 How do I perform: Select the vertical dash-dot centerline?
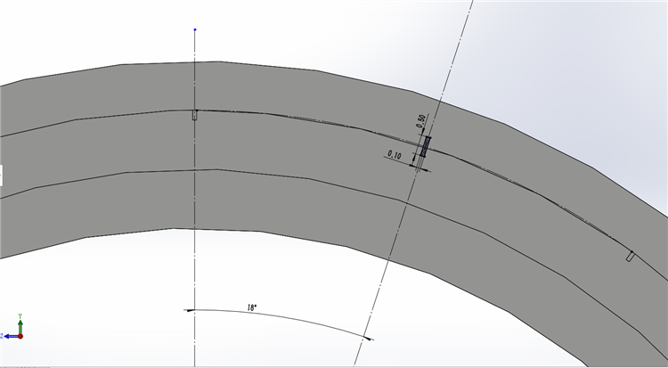coord(195,199)
